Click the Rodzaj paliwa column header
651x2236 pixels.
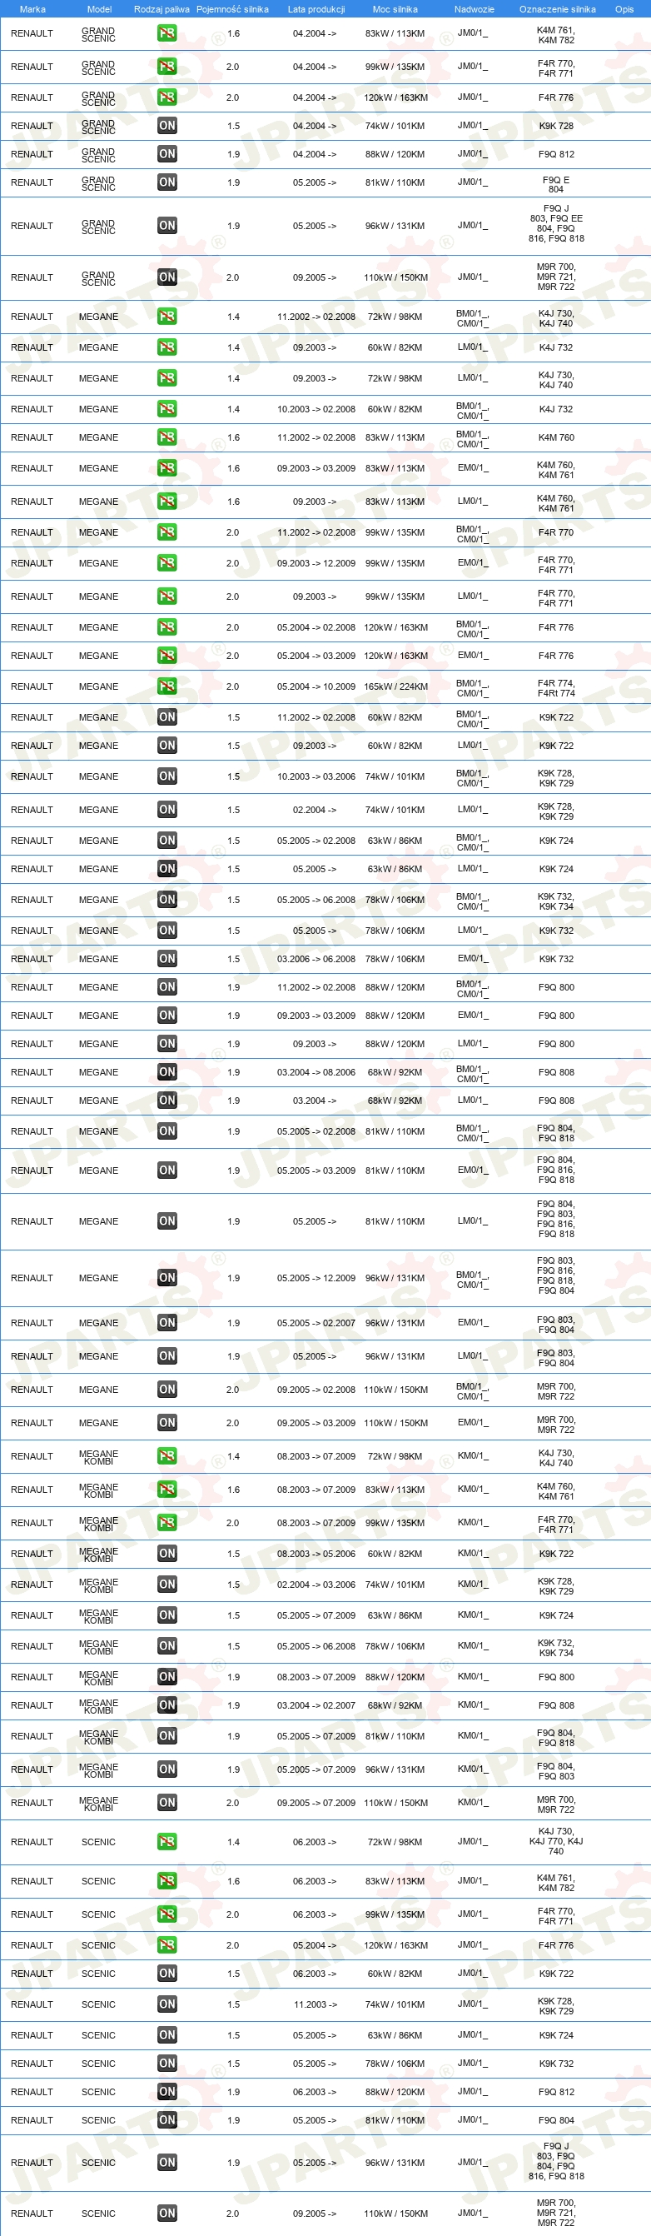point(162,8)
